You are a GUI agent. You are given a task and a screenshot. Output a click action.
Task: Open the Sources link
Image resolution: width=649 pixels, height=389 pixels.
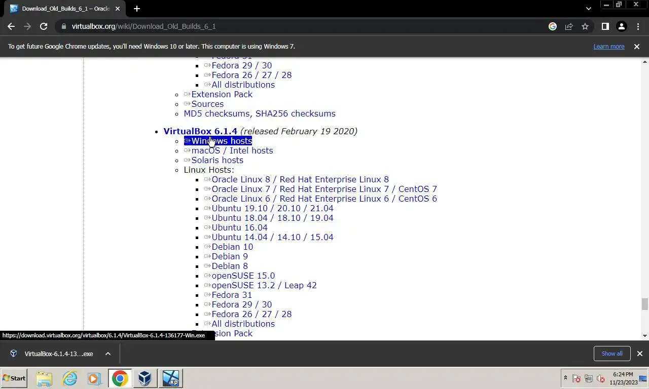point(204,104)
